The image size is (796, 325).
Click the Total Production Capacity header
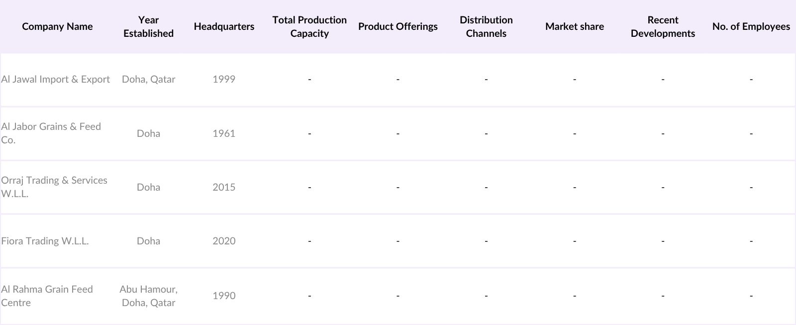(x=309, y=26)
